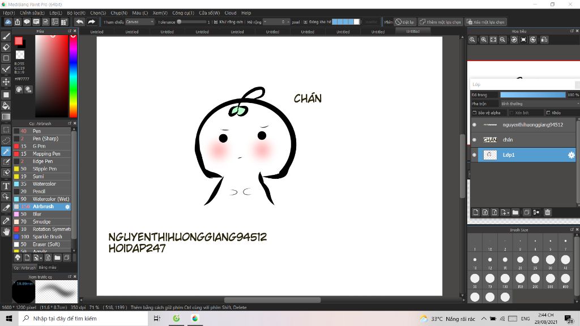This screenshot has width=580, height=326.
Task: Open the Mở rộng pixel value dropdown
Action: coord(276,22)
